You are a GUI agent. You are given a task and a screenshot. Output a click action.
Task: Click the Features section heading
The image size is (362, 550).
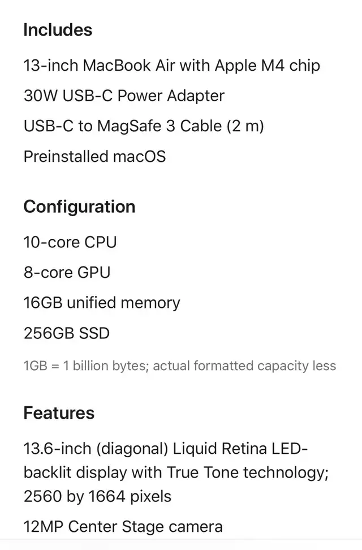59,413
